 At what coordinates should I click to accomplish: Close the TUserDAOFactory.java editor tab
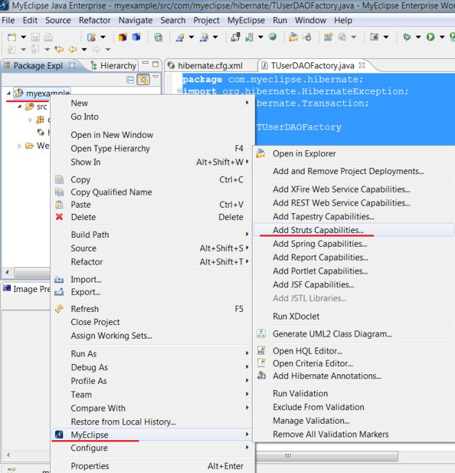(362, 65)
